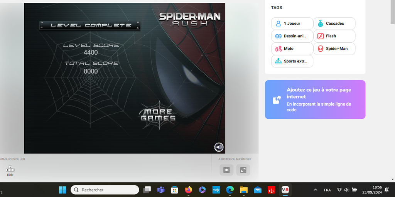Open the Windows Start menu
395x197 pixels.
(62, 190)
